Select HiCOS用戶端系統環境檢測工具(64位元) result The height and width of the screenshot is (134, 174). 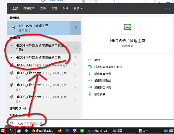click(x=38, y=48)
